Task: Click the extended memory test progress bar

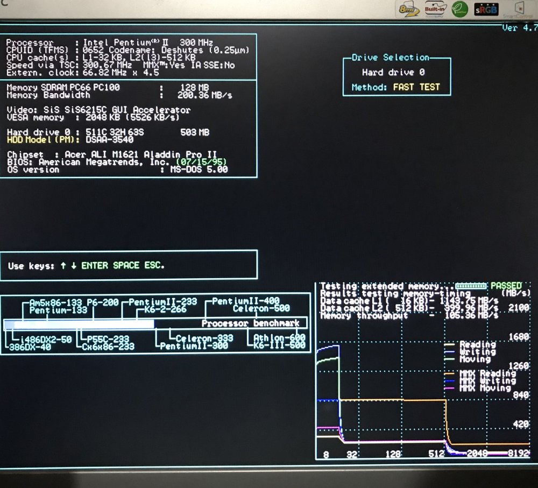Action: [x=471, y=286]
